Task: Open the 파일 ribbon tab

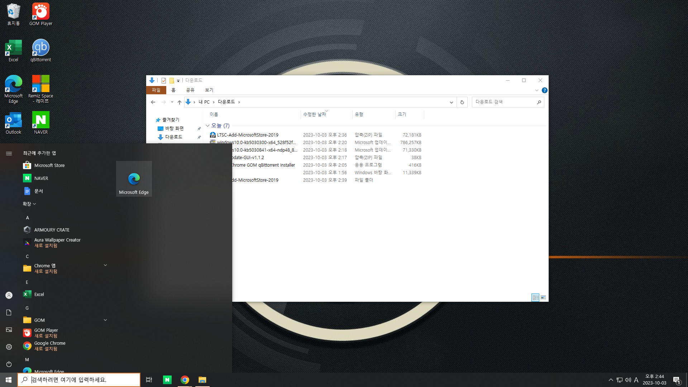Action: pyautogui.click(x=156, y=90)
